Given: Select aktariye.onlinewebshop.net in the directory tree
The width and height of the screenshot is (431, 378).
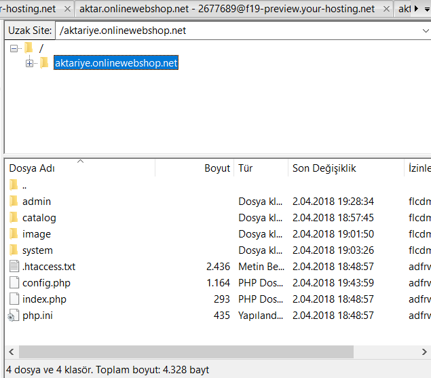Looking at the screenshot, I should 116,63.
